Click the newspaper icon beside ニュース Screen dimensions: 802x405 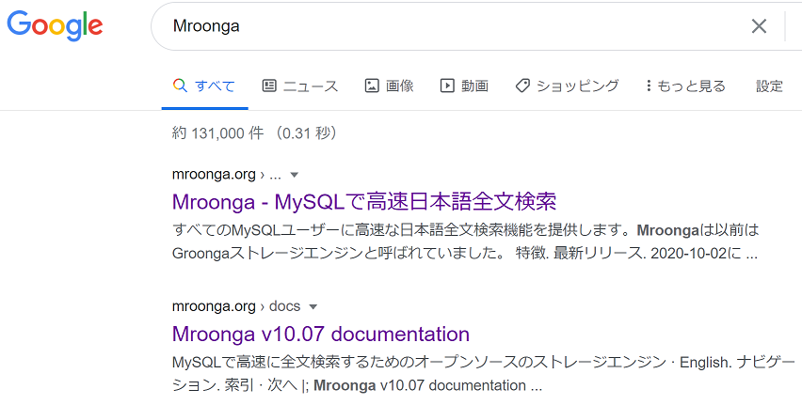[x=269, y=86]
